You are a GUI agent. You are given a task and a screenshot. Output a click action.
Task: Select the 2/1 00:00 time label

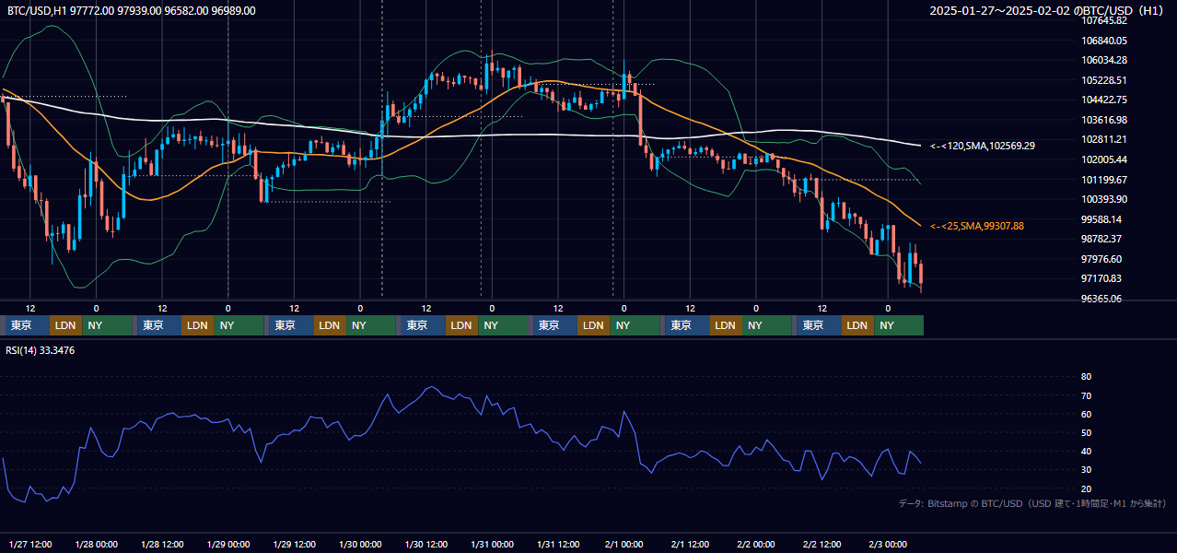623,544
